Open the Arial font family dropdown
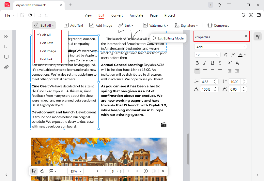 tap(220, 47)
